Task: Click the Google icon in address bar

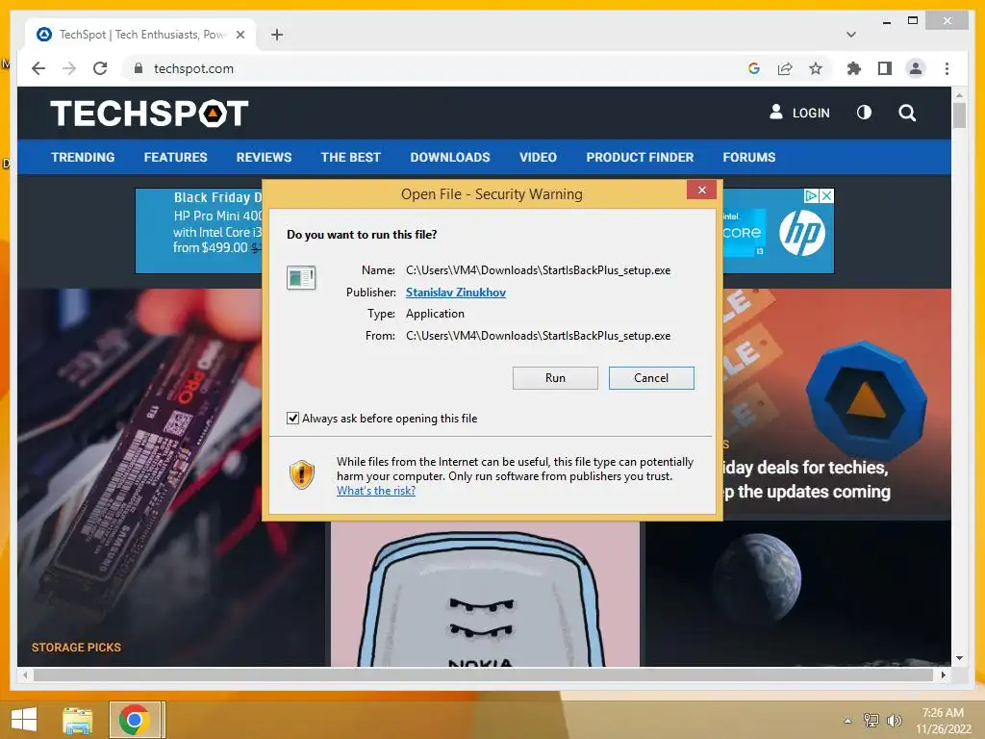Action: click(754, 68)
